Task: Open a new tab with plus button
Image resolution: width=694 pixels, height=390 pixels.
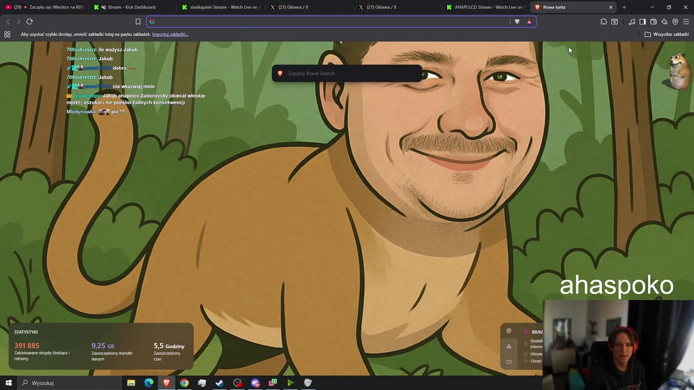Action: click(624, 7)
